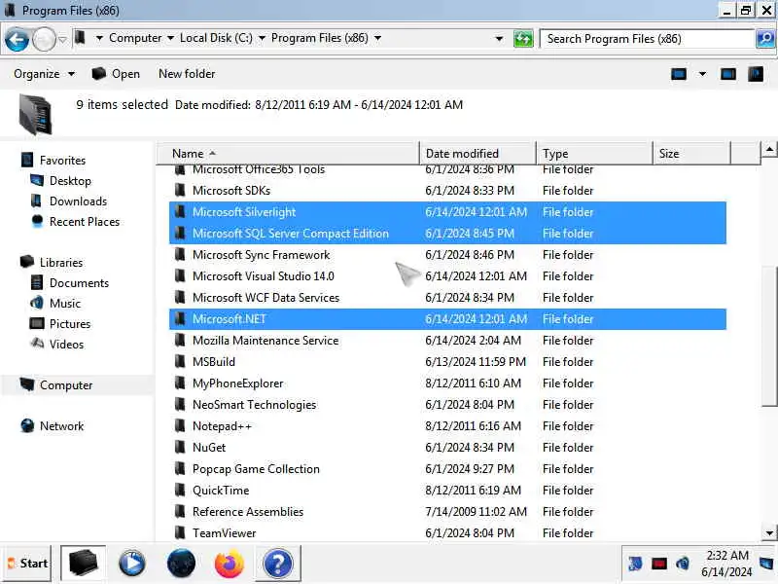Click Computer in the address breadcrumb
Viewport: 778px width, 584px height.
tap(135, 38)
